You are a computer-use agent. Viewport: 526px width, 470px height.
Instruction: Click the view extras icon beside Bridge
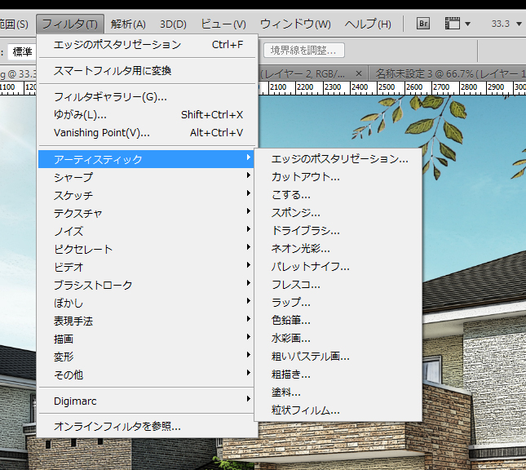click(459, 24)
